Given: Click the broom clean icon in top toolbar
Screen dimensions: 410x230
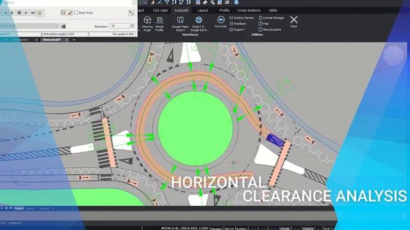Looking at the screenshot, I should (152, 3).
